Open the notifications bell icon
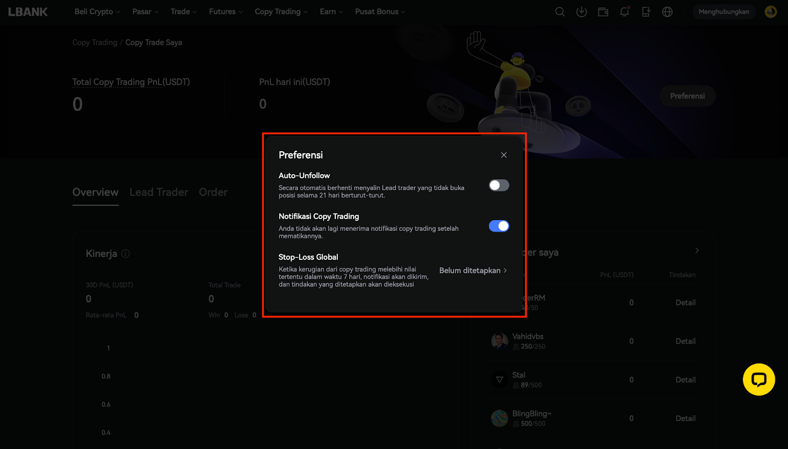 pos(624,12)
